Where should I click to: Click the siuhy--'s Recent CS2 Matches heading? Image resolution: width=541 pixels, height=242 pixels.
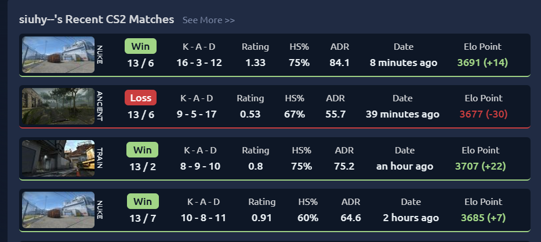97,19
